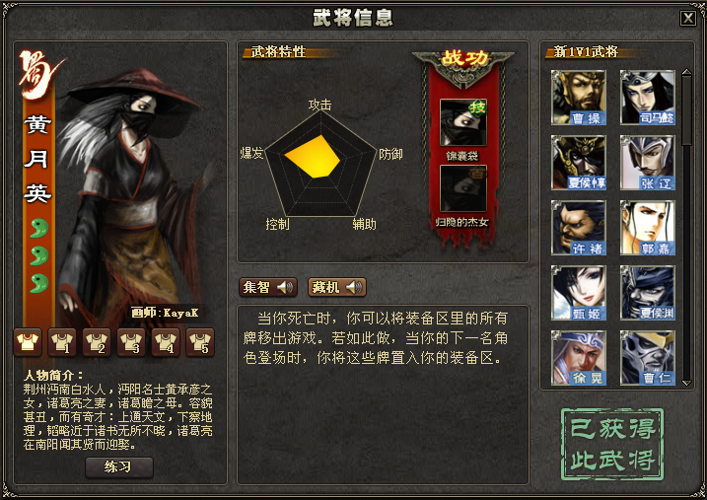This screenshot has width=707, height=500.
Task: Select skin shirt number 5
Action: pos(200,342)
